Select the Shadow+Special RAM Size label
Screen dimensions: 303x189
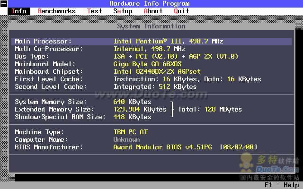[60, 117]
